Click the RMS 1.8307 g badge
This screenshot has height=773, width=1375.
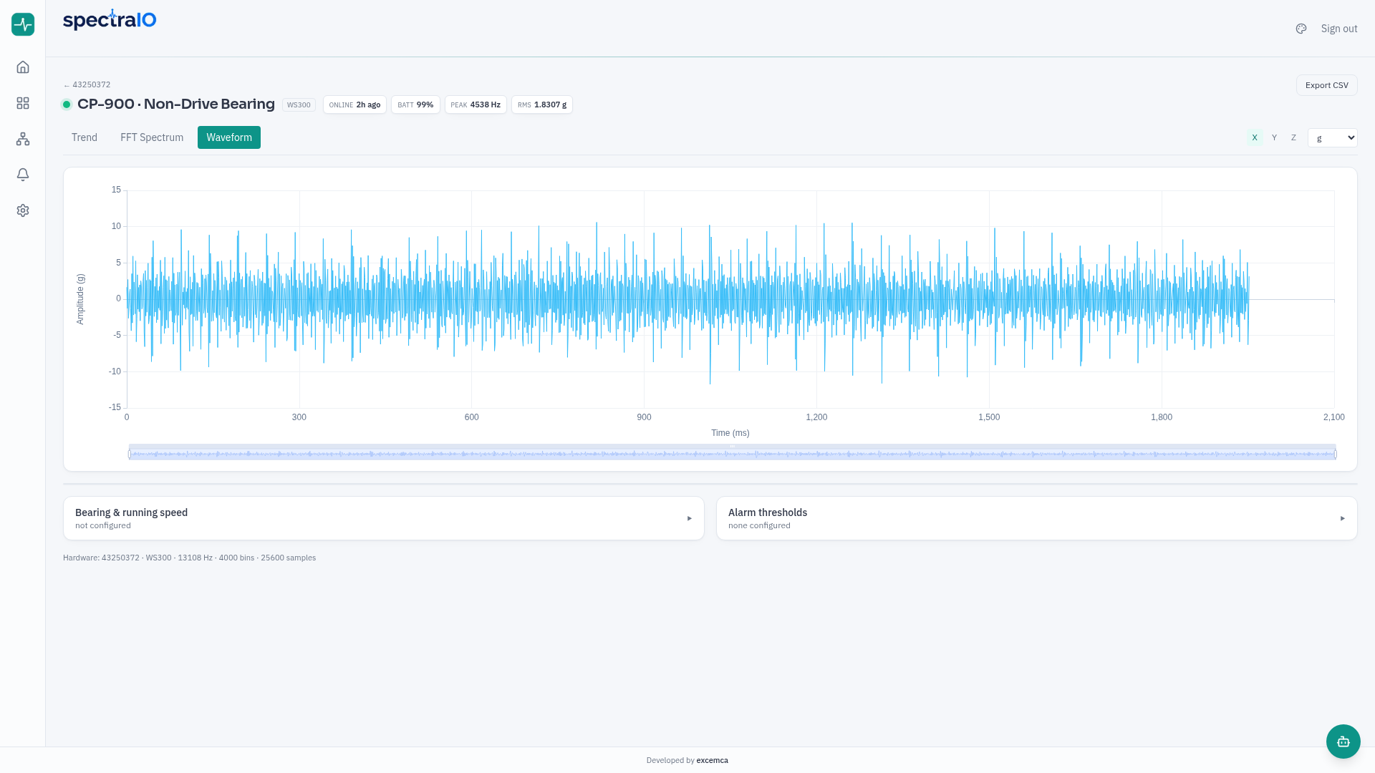542,104
